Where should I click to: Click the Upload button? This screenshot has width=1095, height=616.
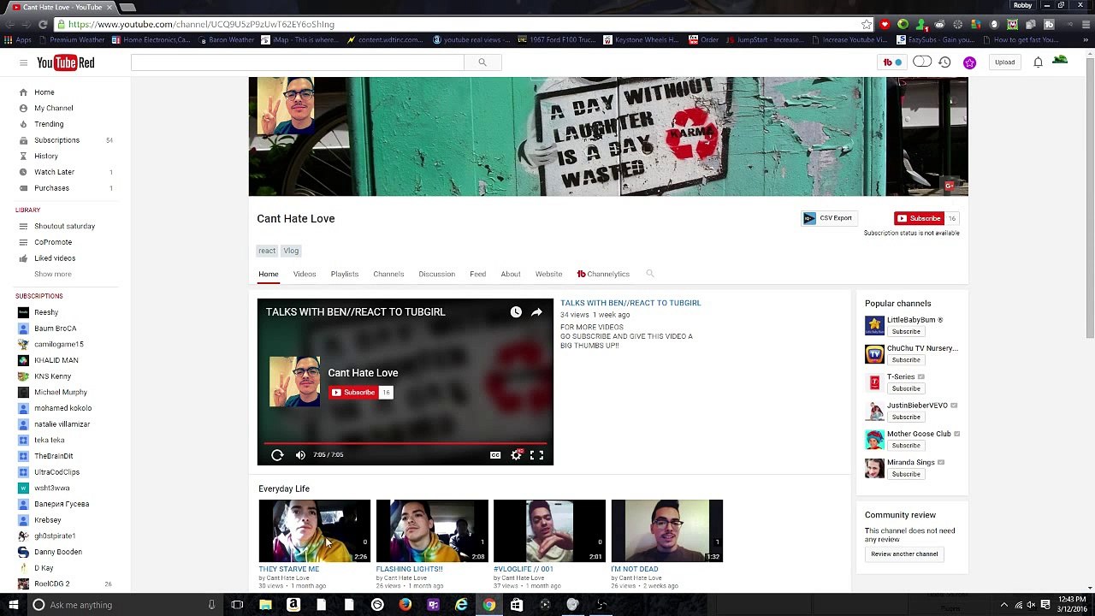coord(1004,62)
